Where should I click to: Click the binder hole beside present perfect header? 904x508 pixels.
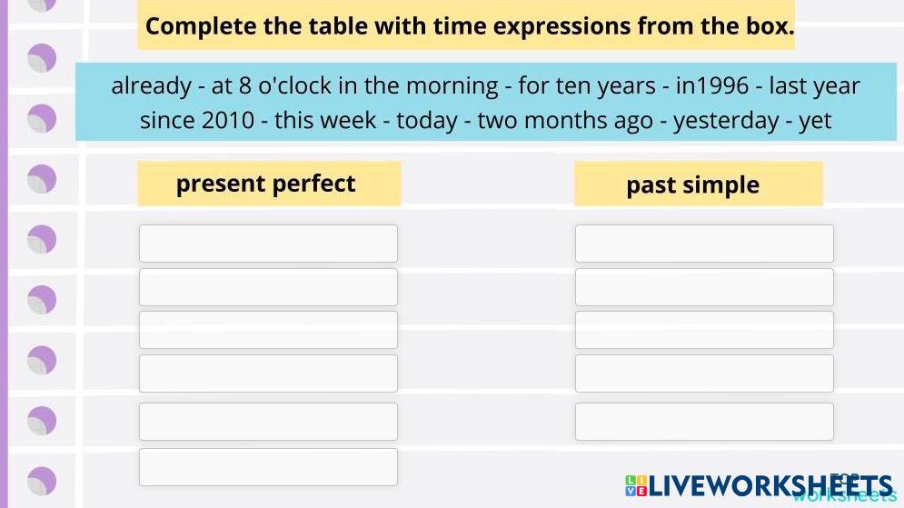tap(42, 179)
